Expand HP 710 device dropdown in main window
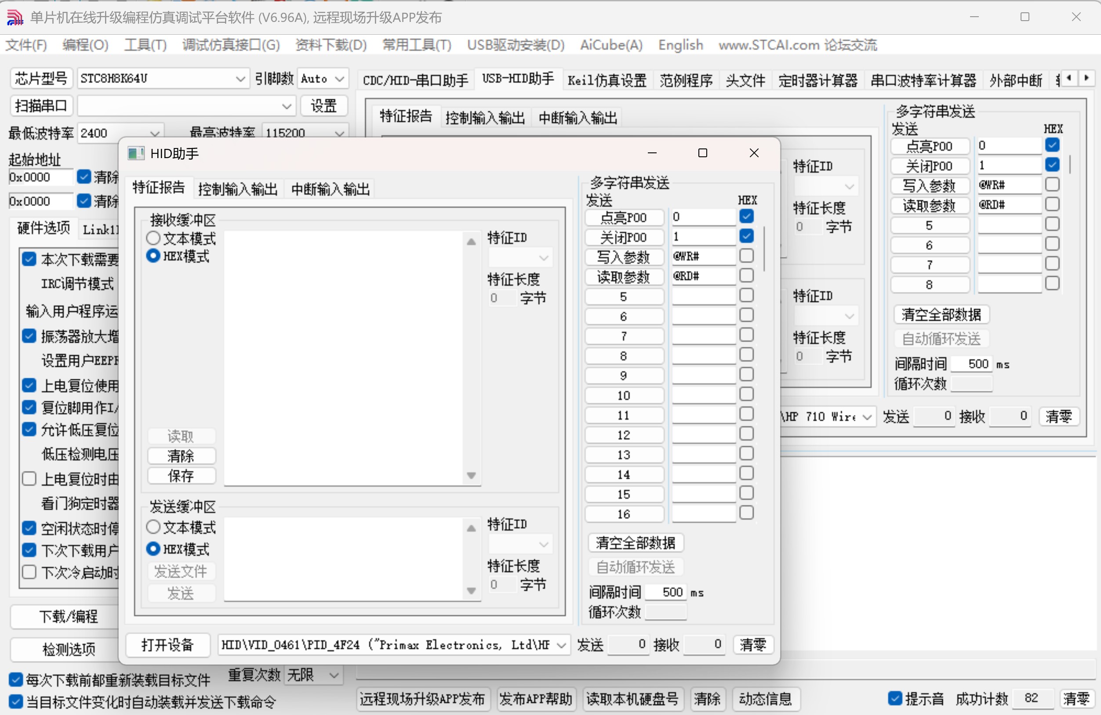 click(867, 417)
